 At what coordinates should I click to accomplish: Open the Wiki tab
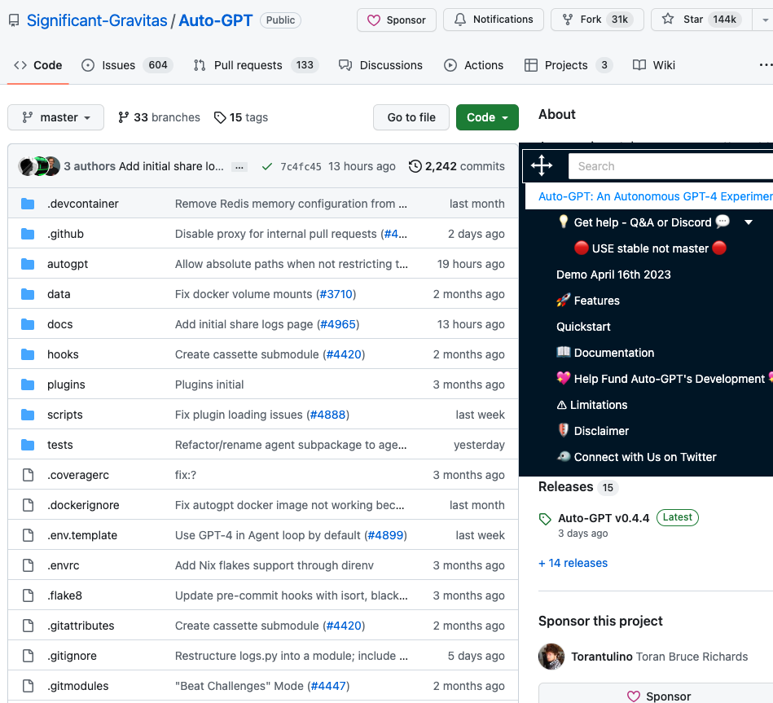tap(654, 65)
